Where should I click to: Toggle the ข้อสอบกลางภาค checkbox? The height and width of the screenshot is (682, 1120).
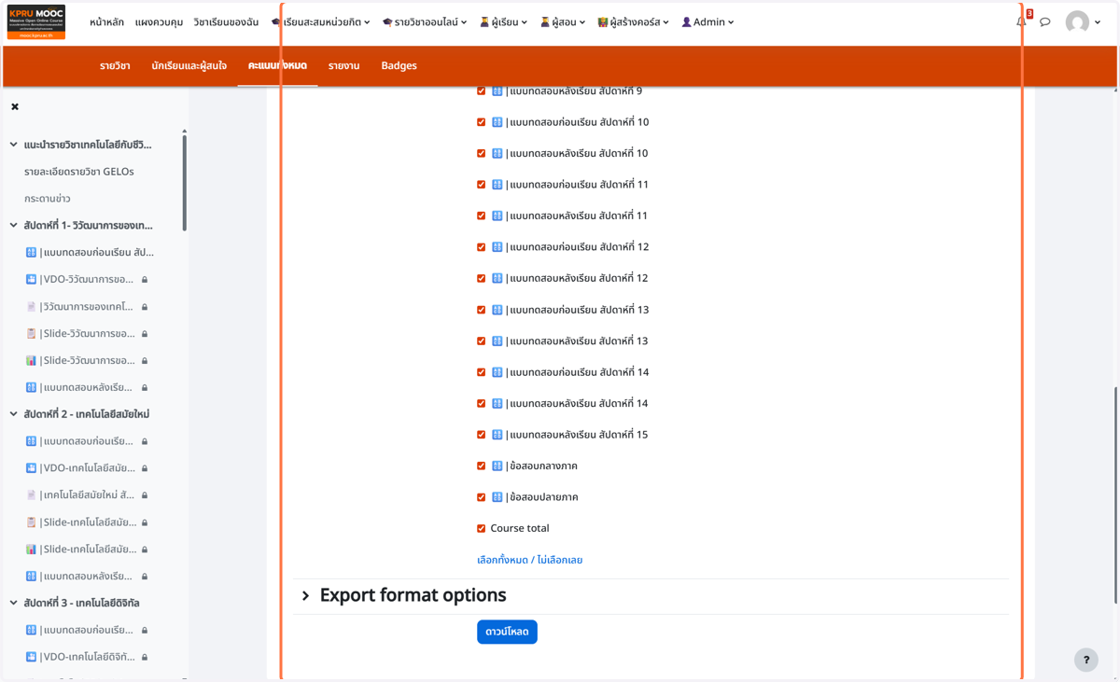[x=482, y=466]
